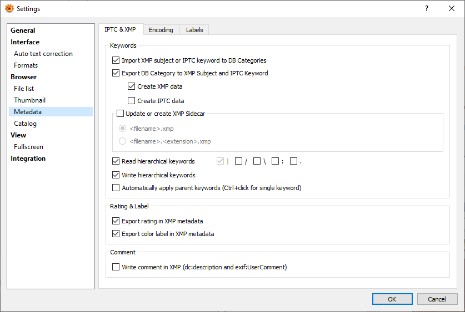Enable the slash hierarchical separator checkbox
Image resolution: width=465 pixels, height=312 pixels.
238,161
